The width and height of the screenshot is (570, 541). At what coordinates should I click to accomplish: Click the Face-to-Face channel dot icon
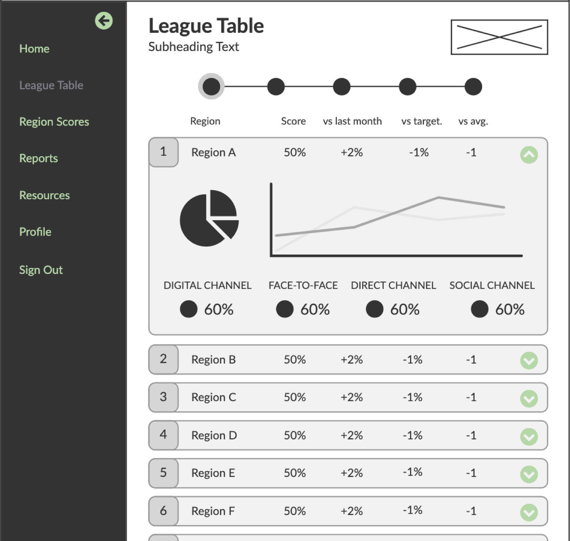(285, 309)
